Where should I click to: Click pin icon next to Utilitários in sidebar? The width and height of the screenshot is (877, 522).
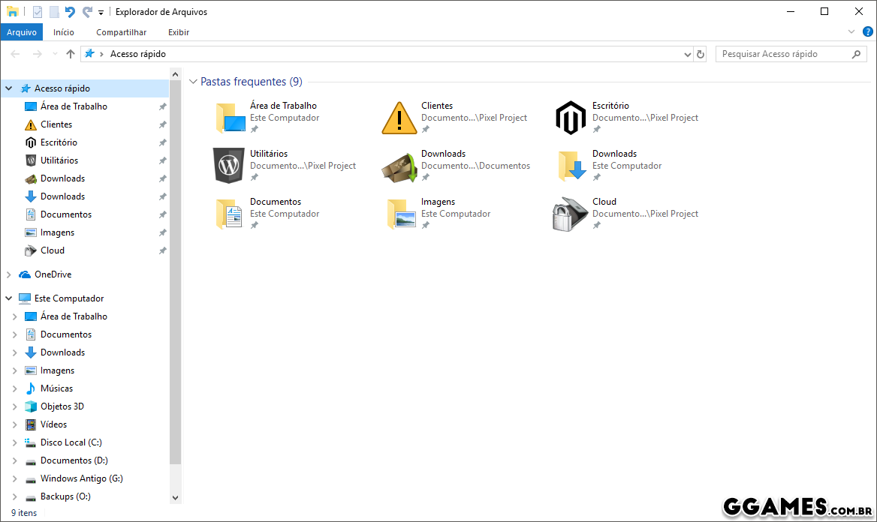tap(162, 160)
